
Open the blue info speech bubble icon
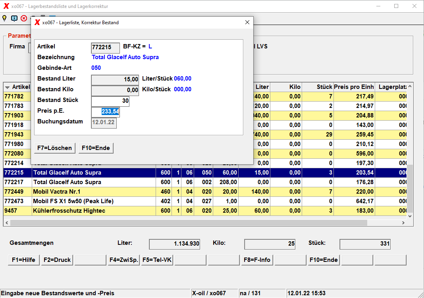point(14,18)
